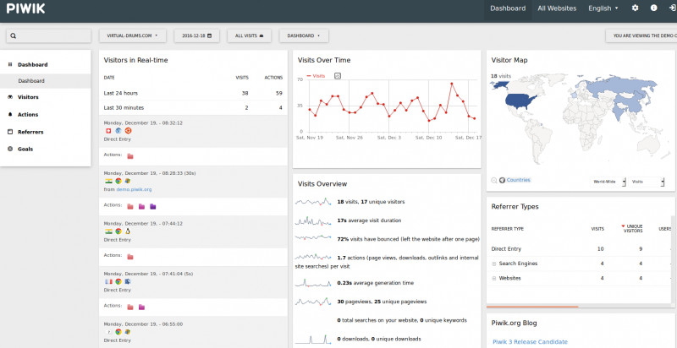Click the France flag in 07:41:04 visit
Screen dimensions: 677x348
coord(108,281)
